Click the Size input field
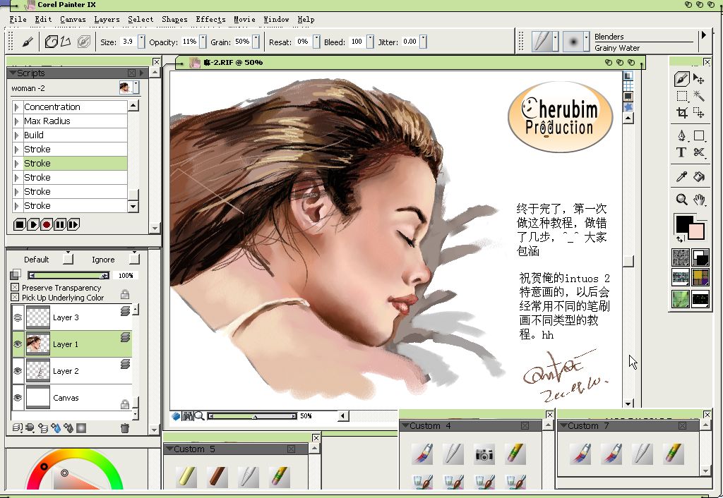 pos(129,42)
